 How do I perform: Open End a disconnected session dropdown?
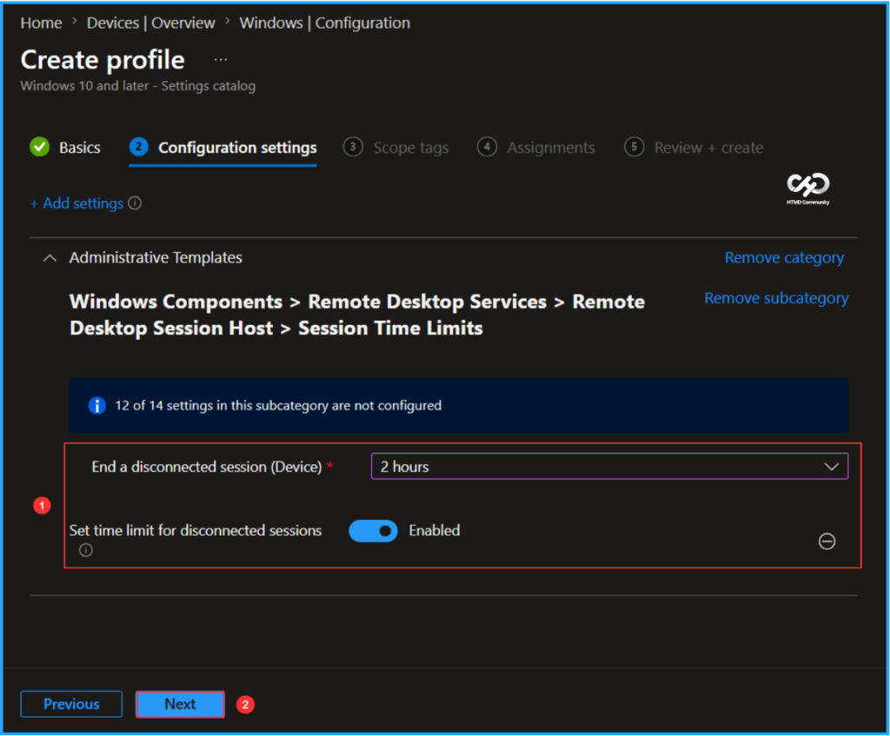click(609, 467)
